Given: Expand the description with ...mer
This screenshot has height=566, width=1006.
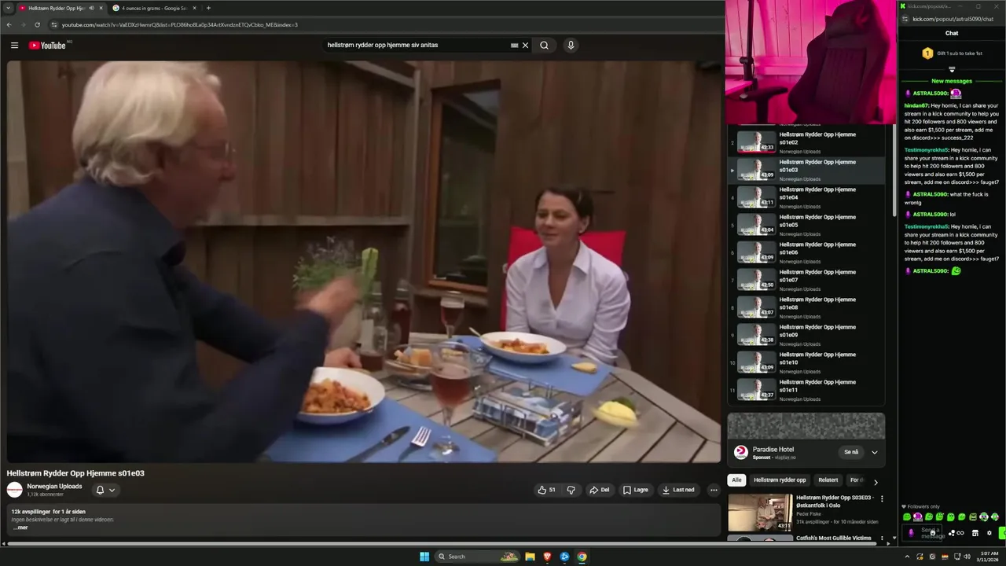Looking at the screenshot, I should (21, 527).
